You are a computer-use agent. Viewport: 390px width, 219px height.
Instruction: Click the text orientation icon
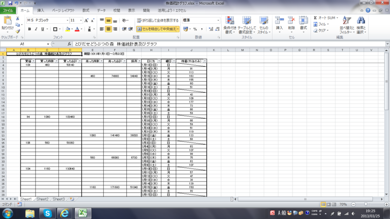(125, 20)
